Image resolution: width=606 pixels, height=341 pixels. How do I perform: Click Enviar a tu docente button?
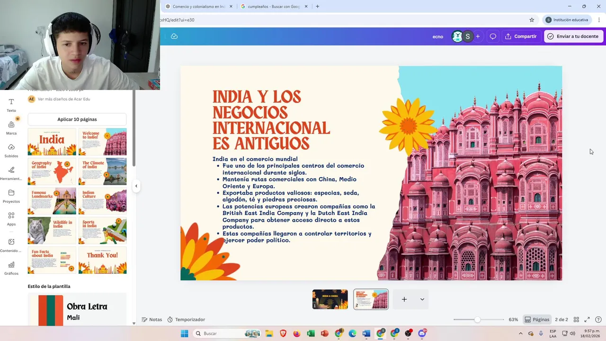(x=573, y=36)
